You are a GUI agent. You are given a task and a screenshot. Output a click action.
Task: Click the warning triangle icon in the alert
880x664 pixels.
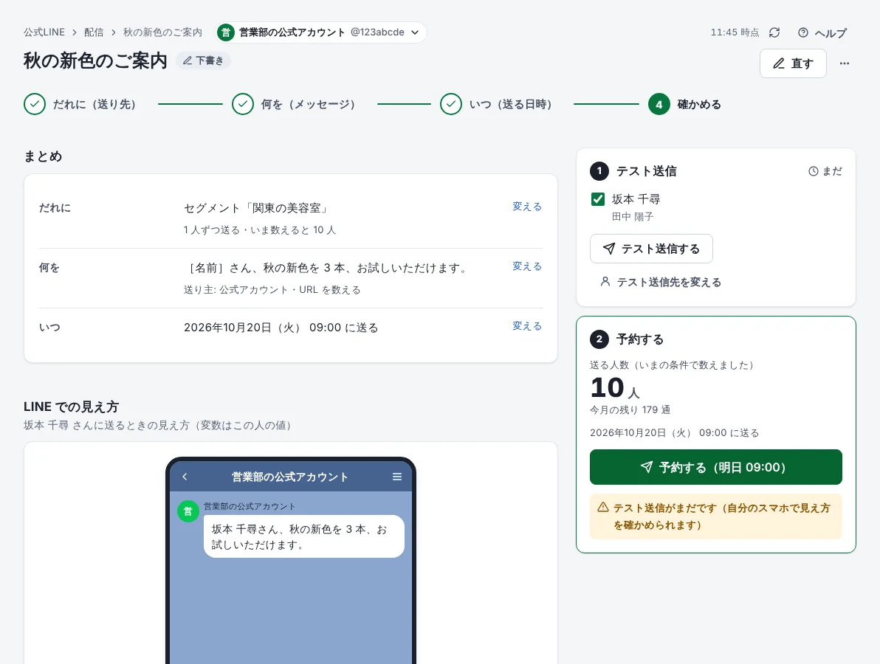602,508
